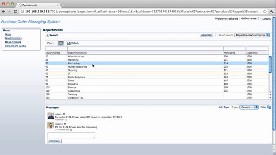The width and height of the screenshot is (276, 155).
Task: Click icon beside '32 minutes ago'
Action: [x=71, y=130]
